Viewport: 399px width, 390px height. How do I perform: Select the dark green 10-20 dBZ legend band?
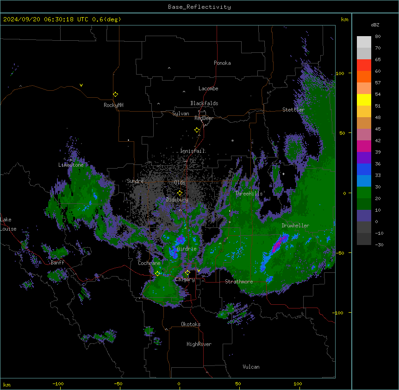(364, 204)
